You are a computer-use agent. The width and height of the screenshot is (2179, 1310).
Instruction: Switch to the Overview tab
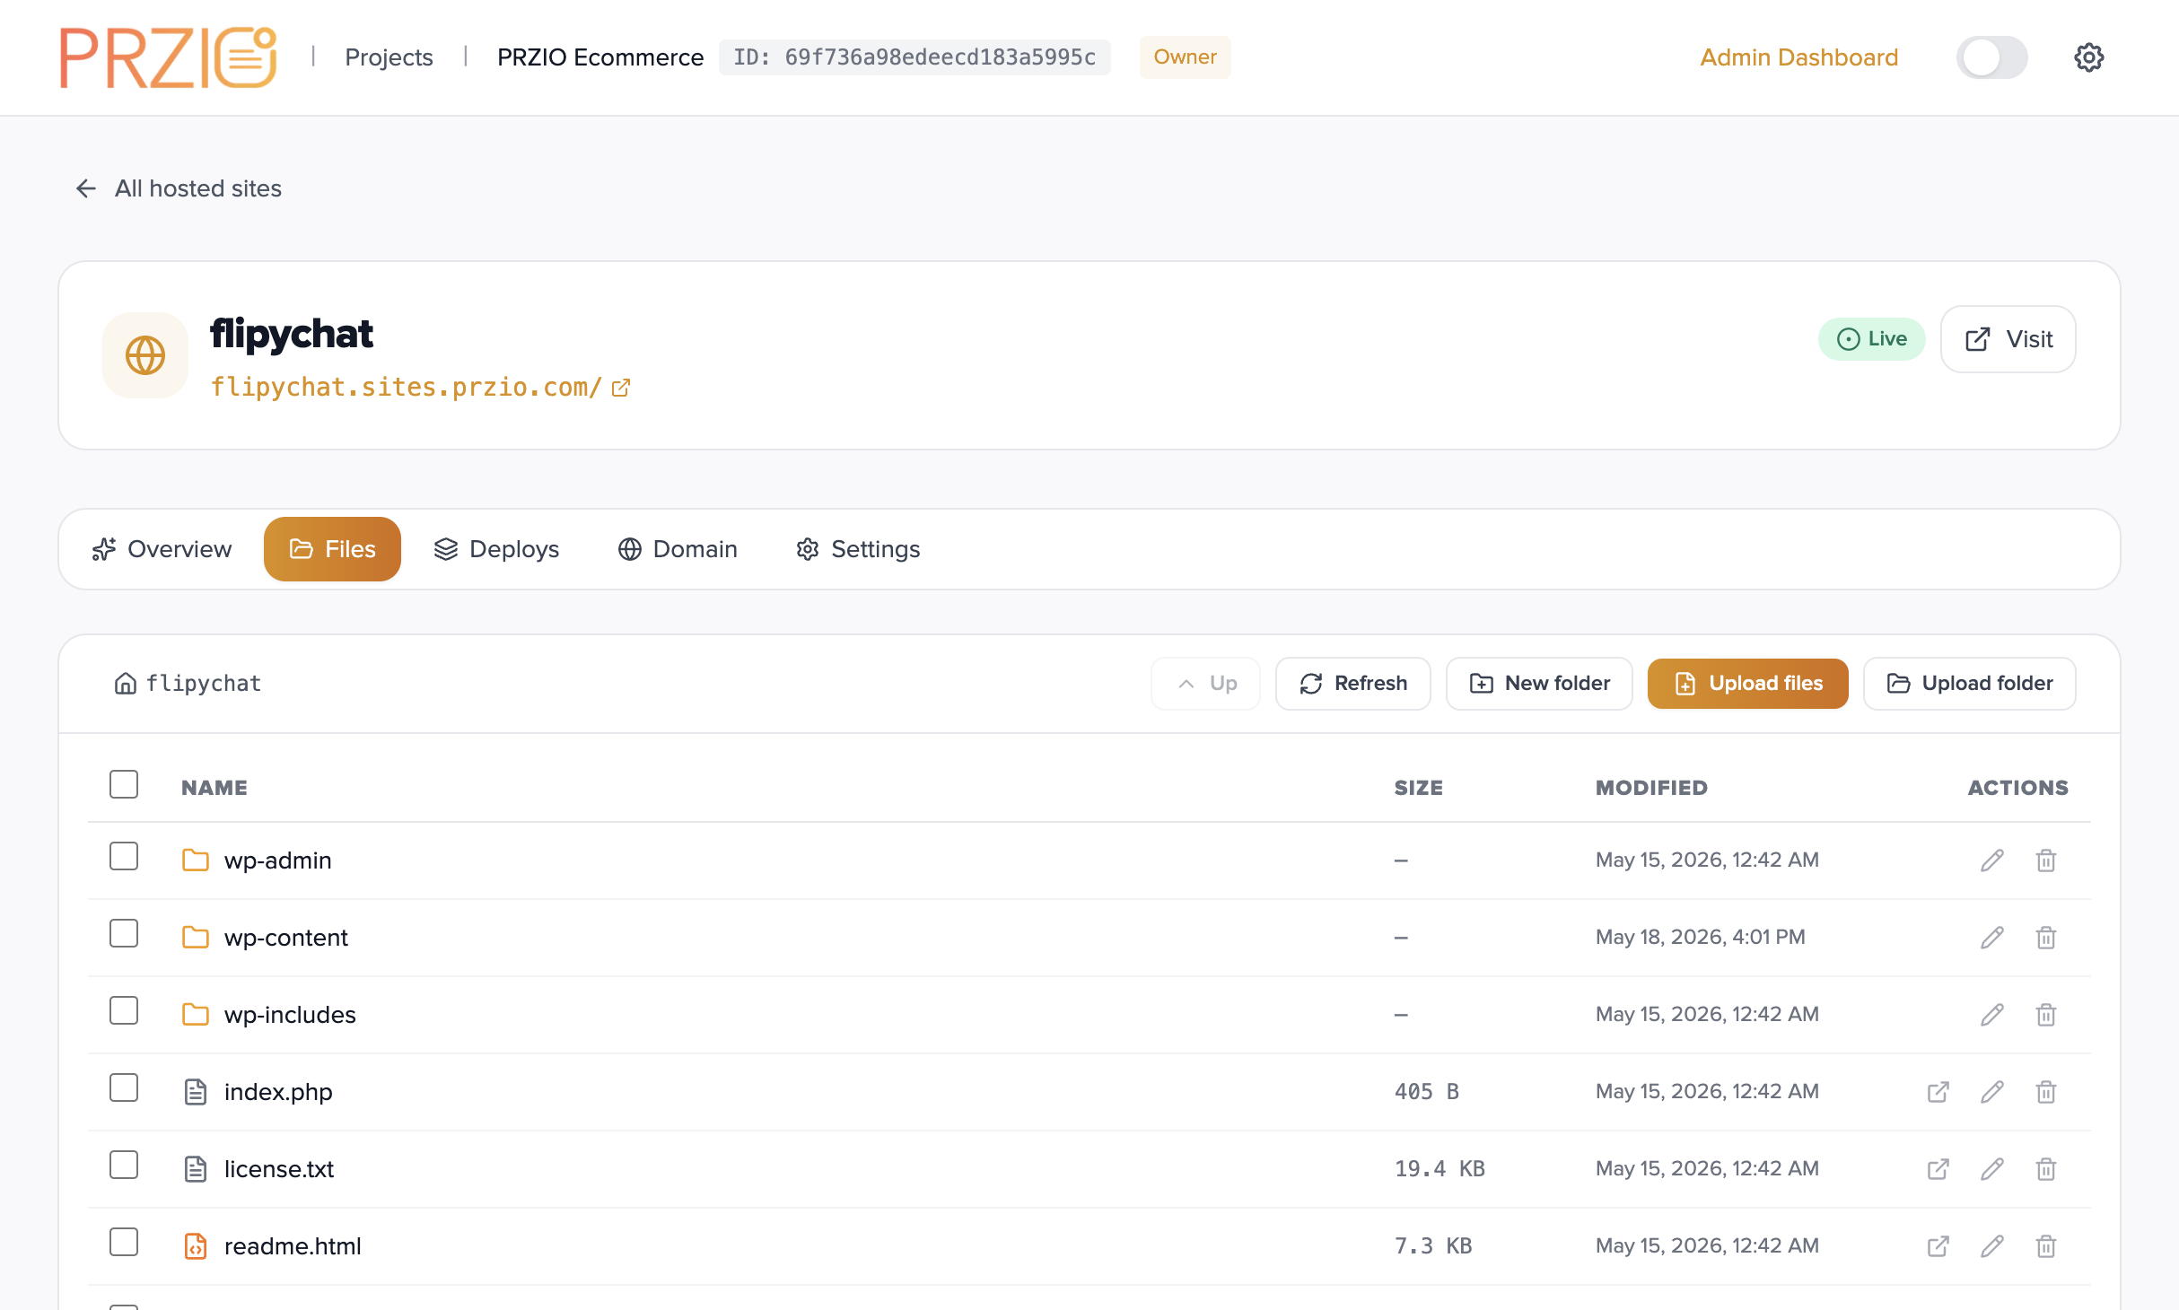click(162, 549)
